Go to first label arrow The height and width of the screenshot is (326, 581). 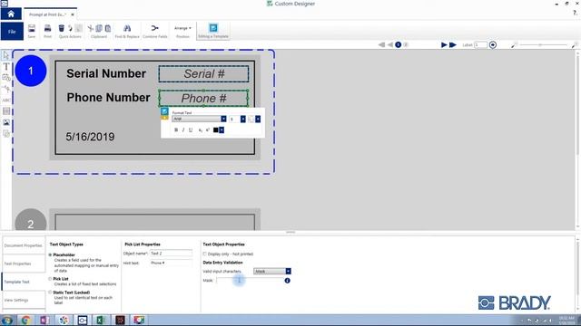pos(381,44)
